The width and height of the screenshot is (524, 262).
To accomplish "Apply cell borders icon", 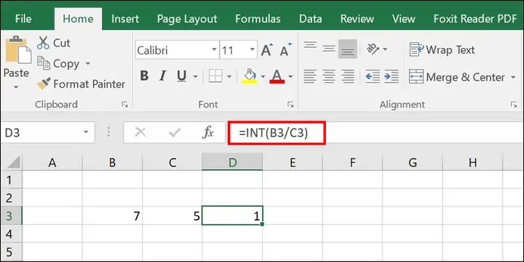I will 215,76.
